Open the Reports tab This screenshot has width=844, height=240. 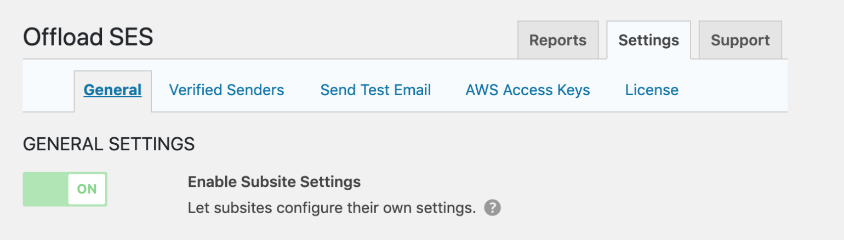tap(558, 40)
